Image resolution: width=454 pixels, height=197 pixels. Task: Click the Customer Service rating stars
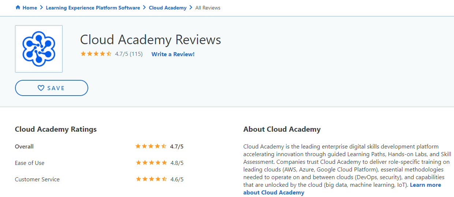point(151,179)
